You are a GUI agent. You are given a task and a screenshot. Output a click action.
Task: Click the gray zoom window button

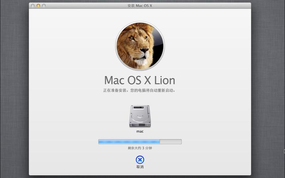(x=44, y=6)
